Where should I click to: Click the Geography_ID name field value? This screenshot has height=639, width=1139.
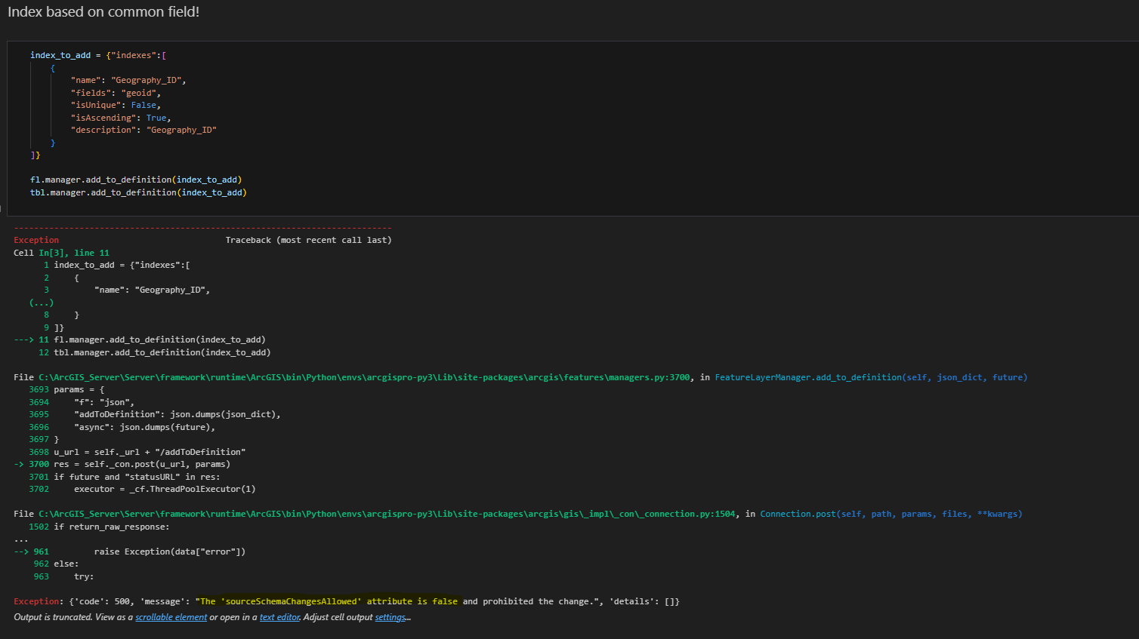148,79
